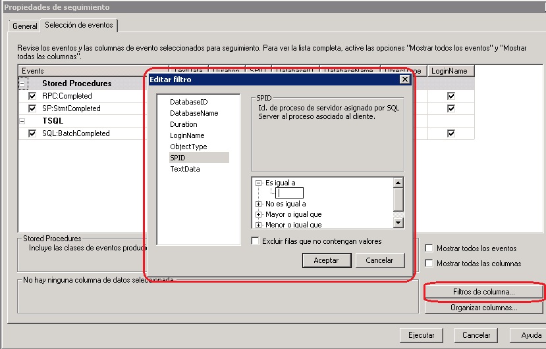Collapse the Es igual a node
Image resolution: width=546 pixels, height=349 pixels.
tap(258, 183)
